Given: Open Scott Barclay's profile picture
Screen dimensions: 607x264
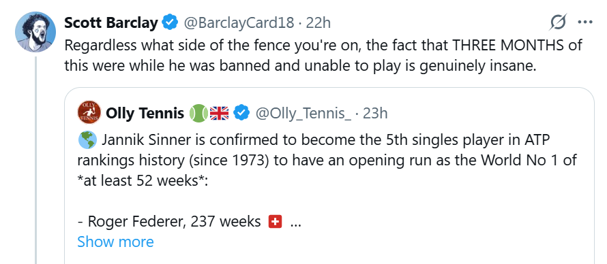Looking at the screenshot, I should [x=35, y=32].
